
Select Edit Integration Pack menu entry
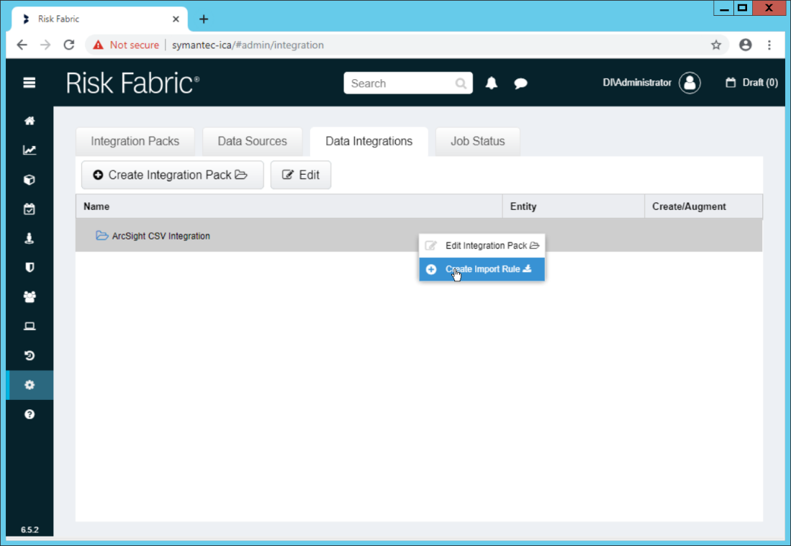click(482, 245)
